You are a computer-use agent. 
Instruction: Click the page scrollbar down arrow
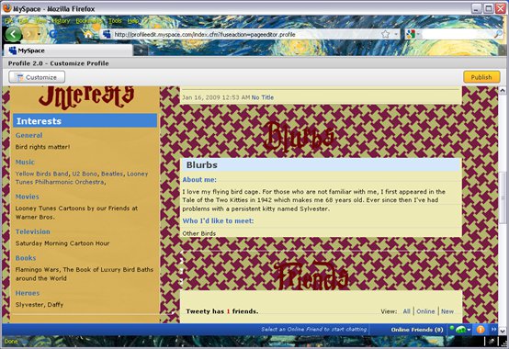[503, 332]
